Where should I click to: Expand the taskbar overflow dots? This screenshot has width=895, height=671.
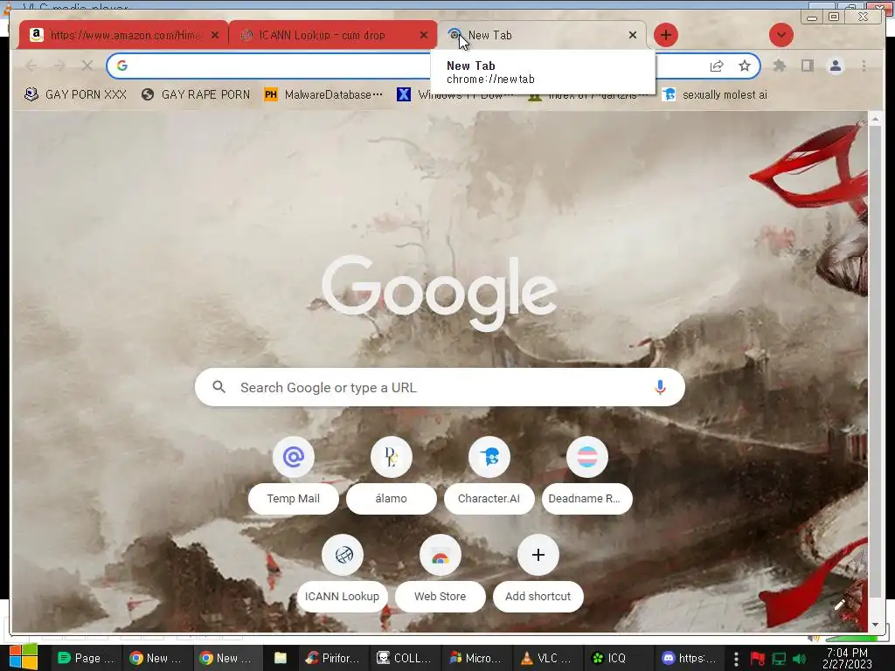736,659
